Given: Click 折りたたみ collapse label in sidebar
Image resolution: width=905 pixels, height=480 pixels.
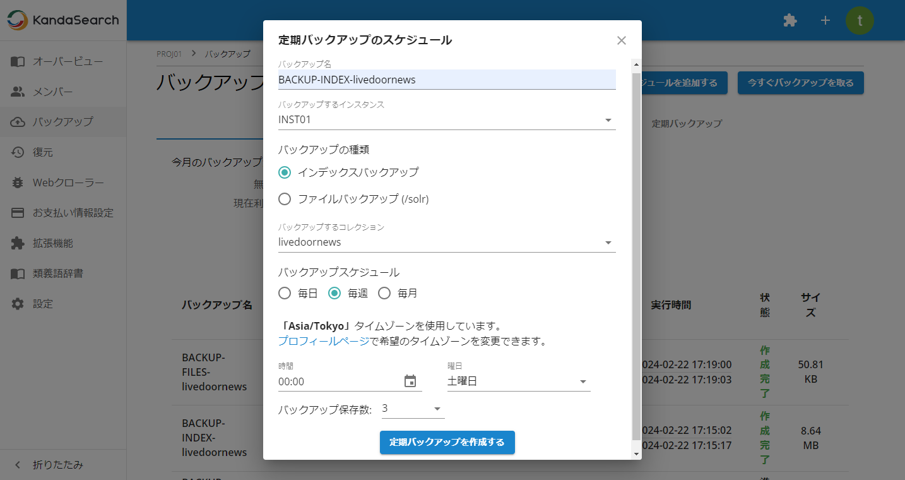Looking at the screenshot, I should click(x=58, y=465).
